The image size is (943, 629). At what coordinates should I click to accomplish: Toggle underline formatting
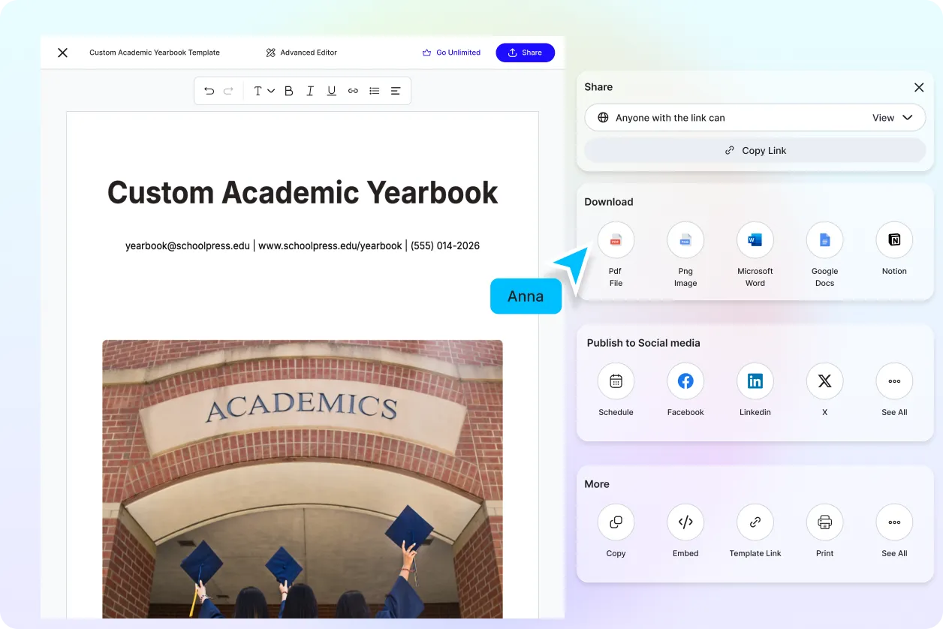[331, 90]
